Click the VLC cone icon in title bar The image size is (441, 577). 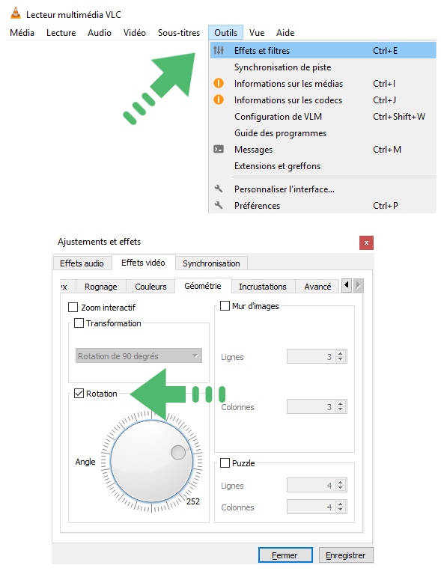point(16,13)
